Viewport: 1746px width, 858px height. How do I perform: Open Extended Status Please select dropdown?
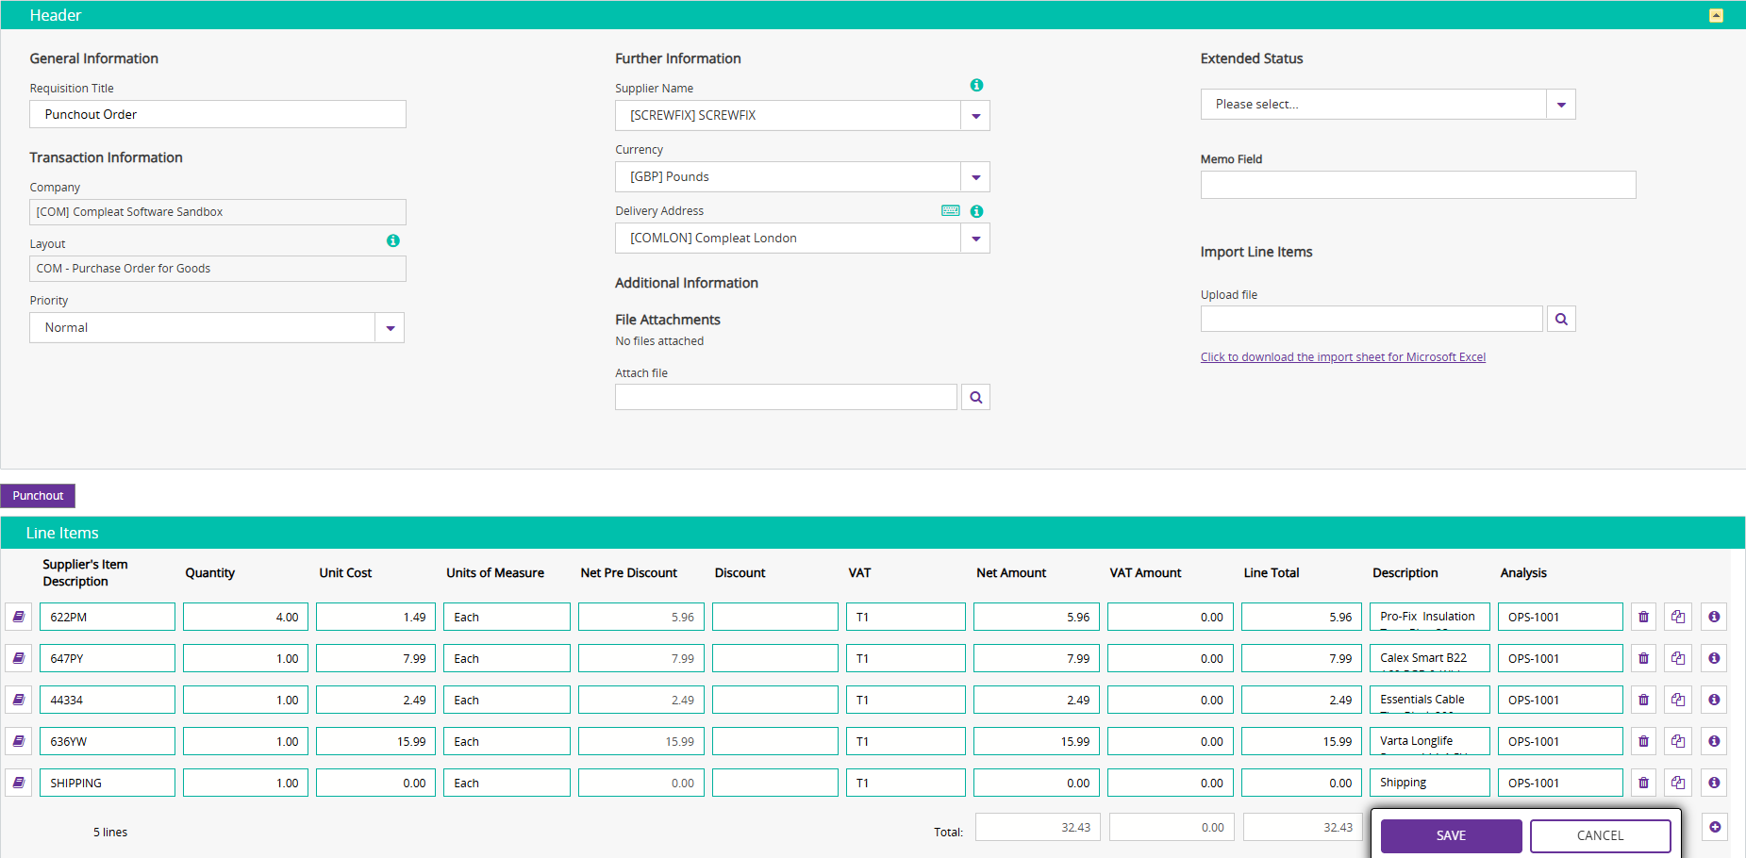(x=1561, y=104)
